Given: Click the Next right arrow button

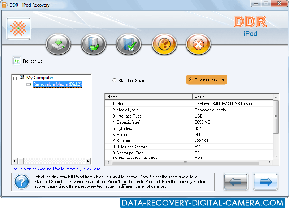Looking at the screenshot, I should (x=265, y=182).
